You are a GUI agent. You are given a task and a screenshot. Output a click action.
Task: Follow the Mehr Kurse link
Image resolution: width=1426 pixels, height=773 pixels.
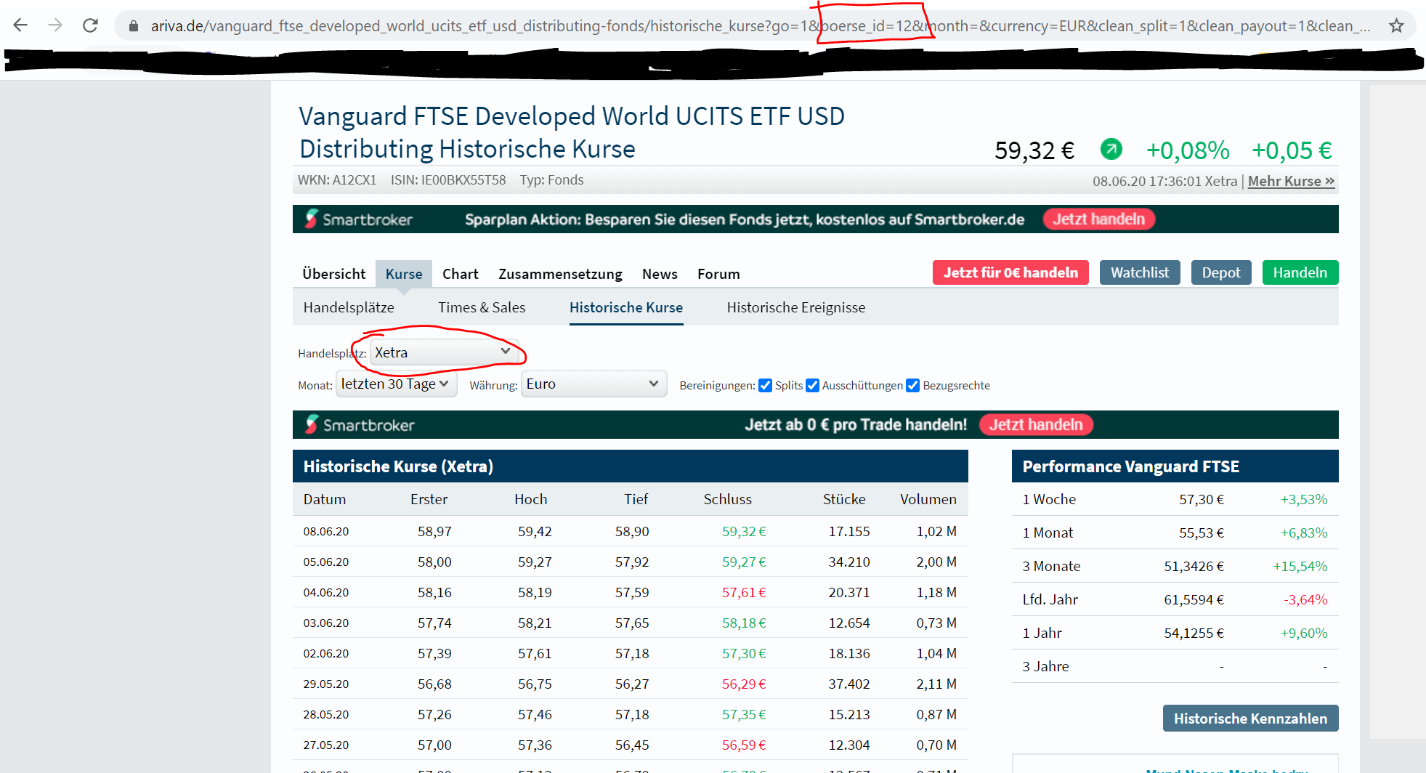pos(1291,181)
